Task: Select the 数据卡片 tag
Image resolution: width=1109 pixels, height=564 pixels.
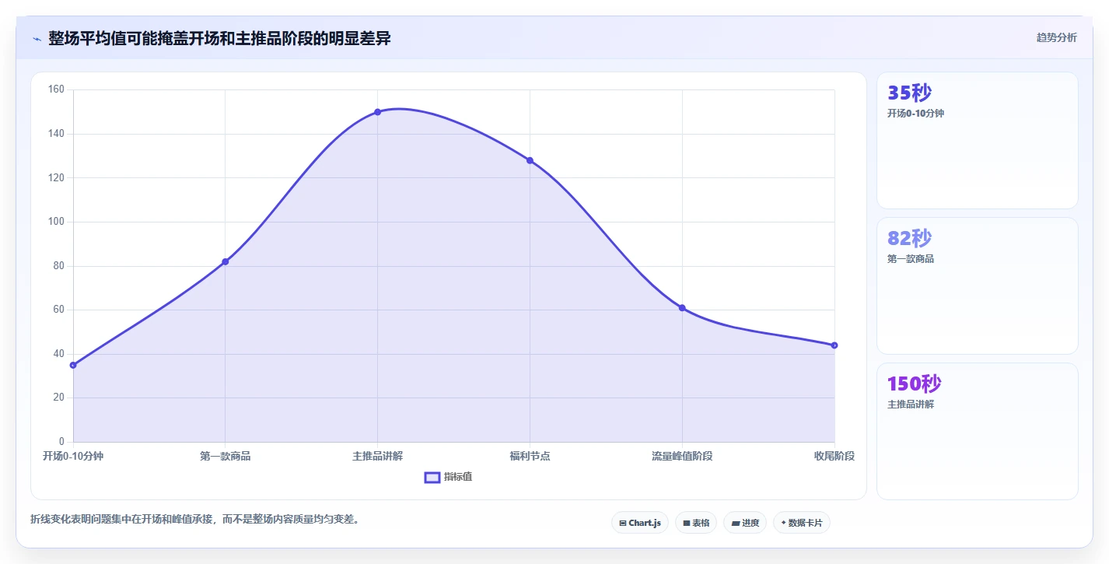Action: 802,523
